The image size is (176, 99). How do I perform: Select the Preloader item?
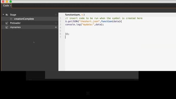pyautogui.click(x=15, y=23)
